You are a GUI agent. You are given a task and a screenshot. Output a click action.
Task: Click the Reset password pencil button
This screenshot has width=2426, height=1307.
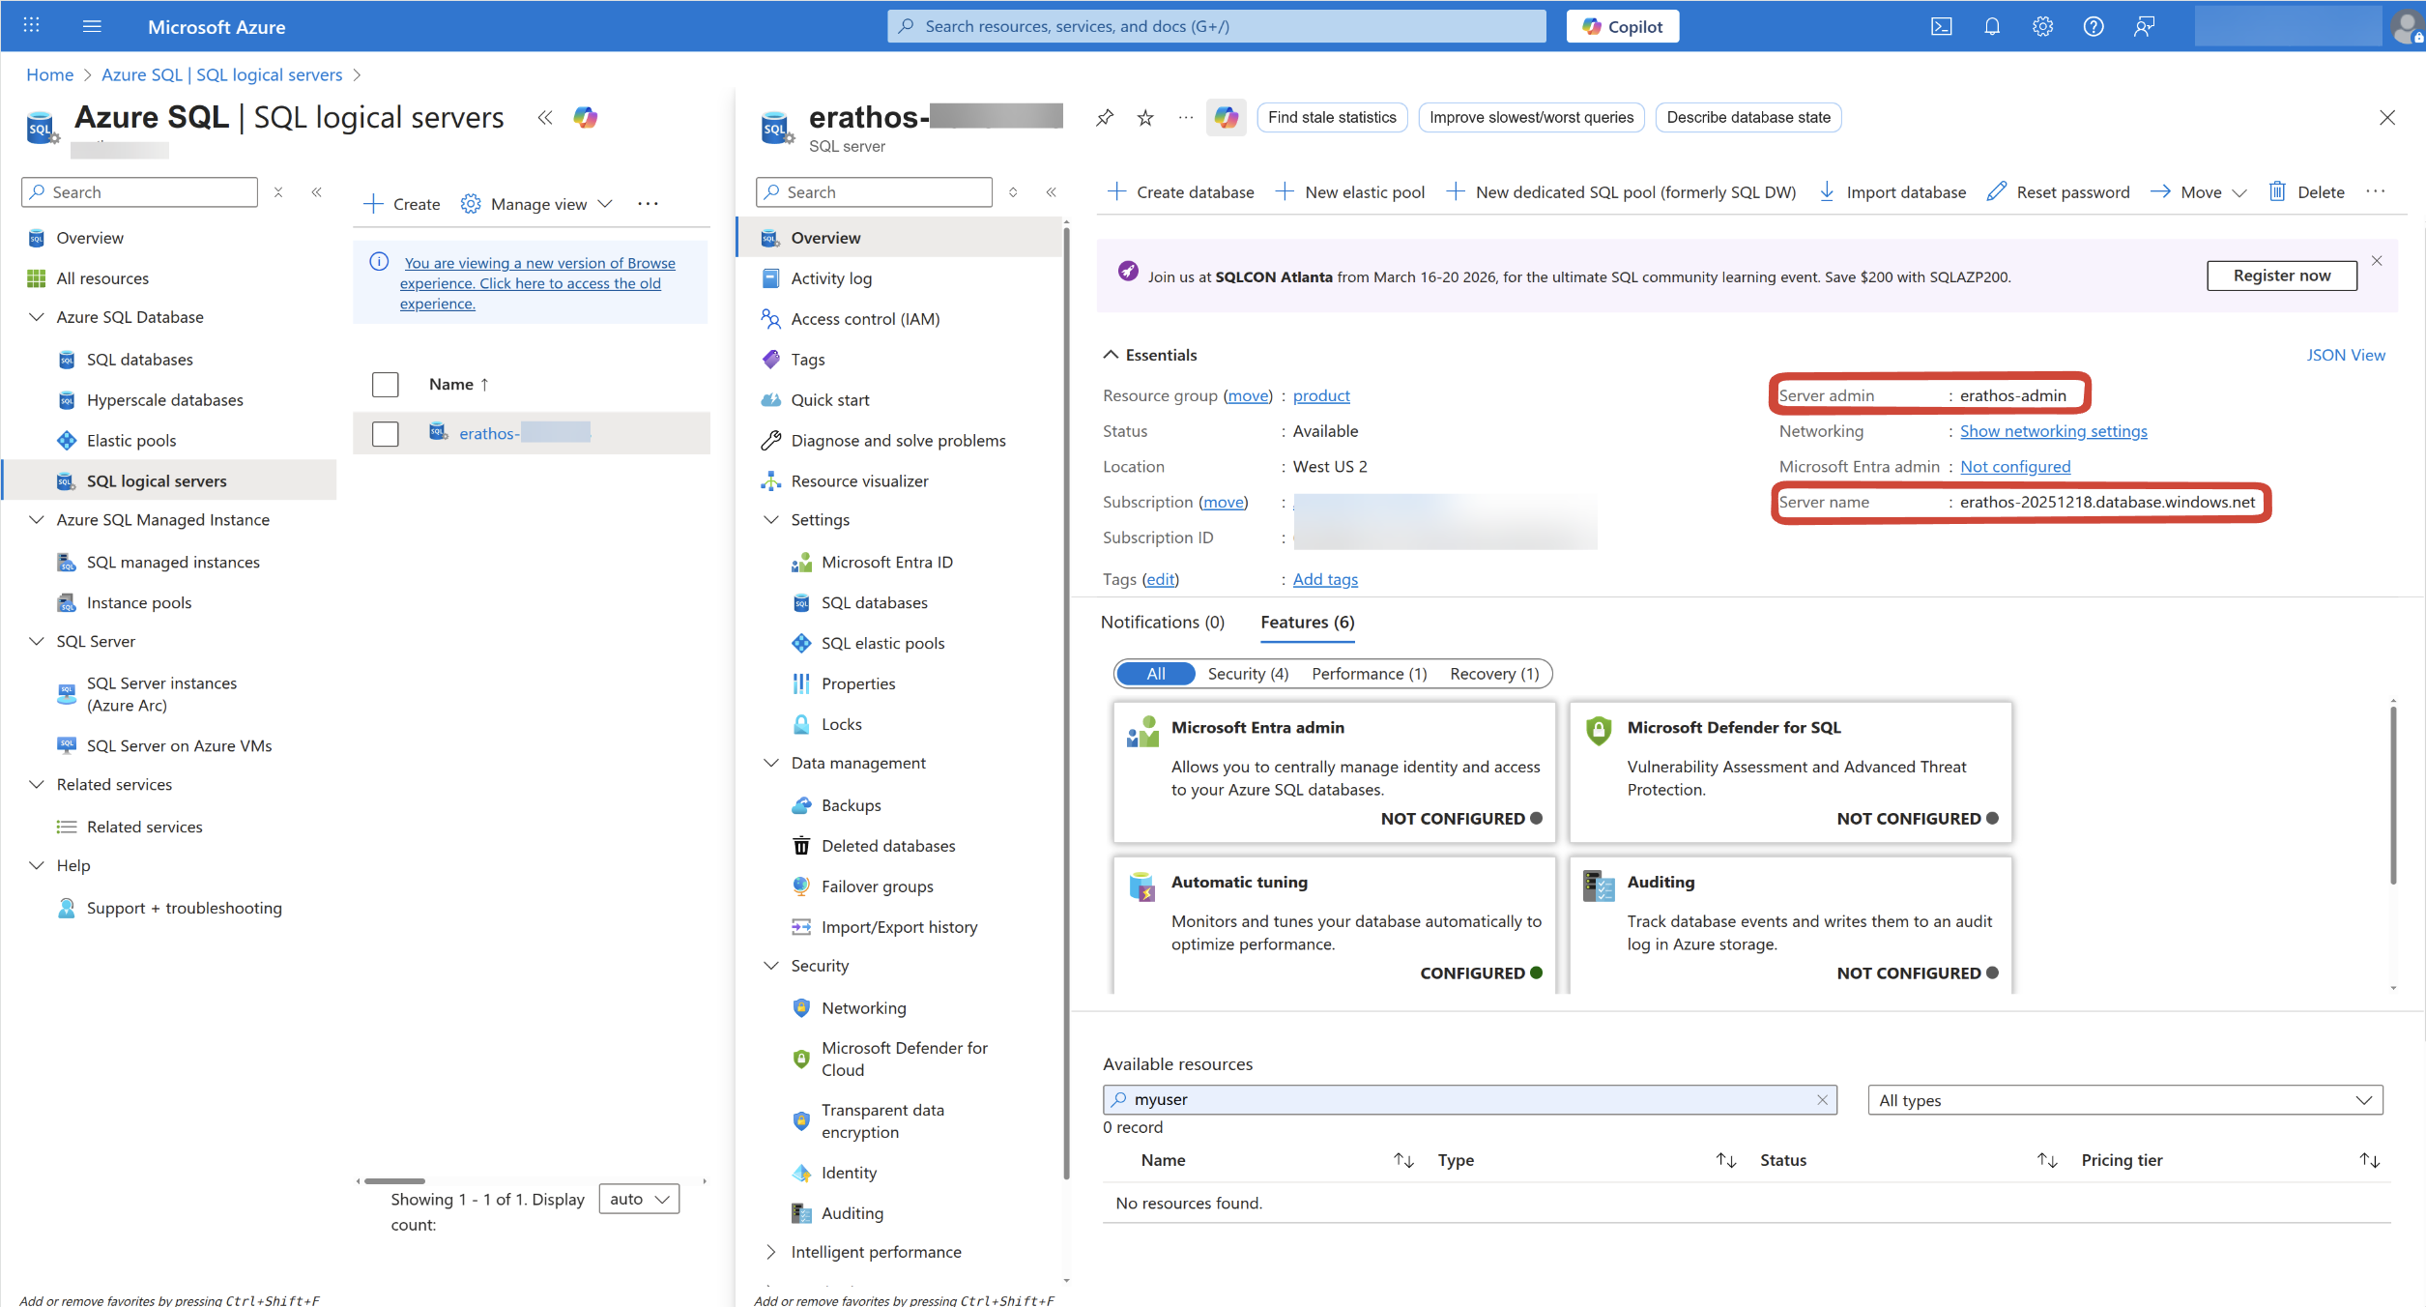point(2059,191)
